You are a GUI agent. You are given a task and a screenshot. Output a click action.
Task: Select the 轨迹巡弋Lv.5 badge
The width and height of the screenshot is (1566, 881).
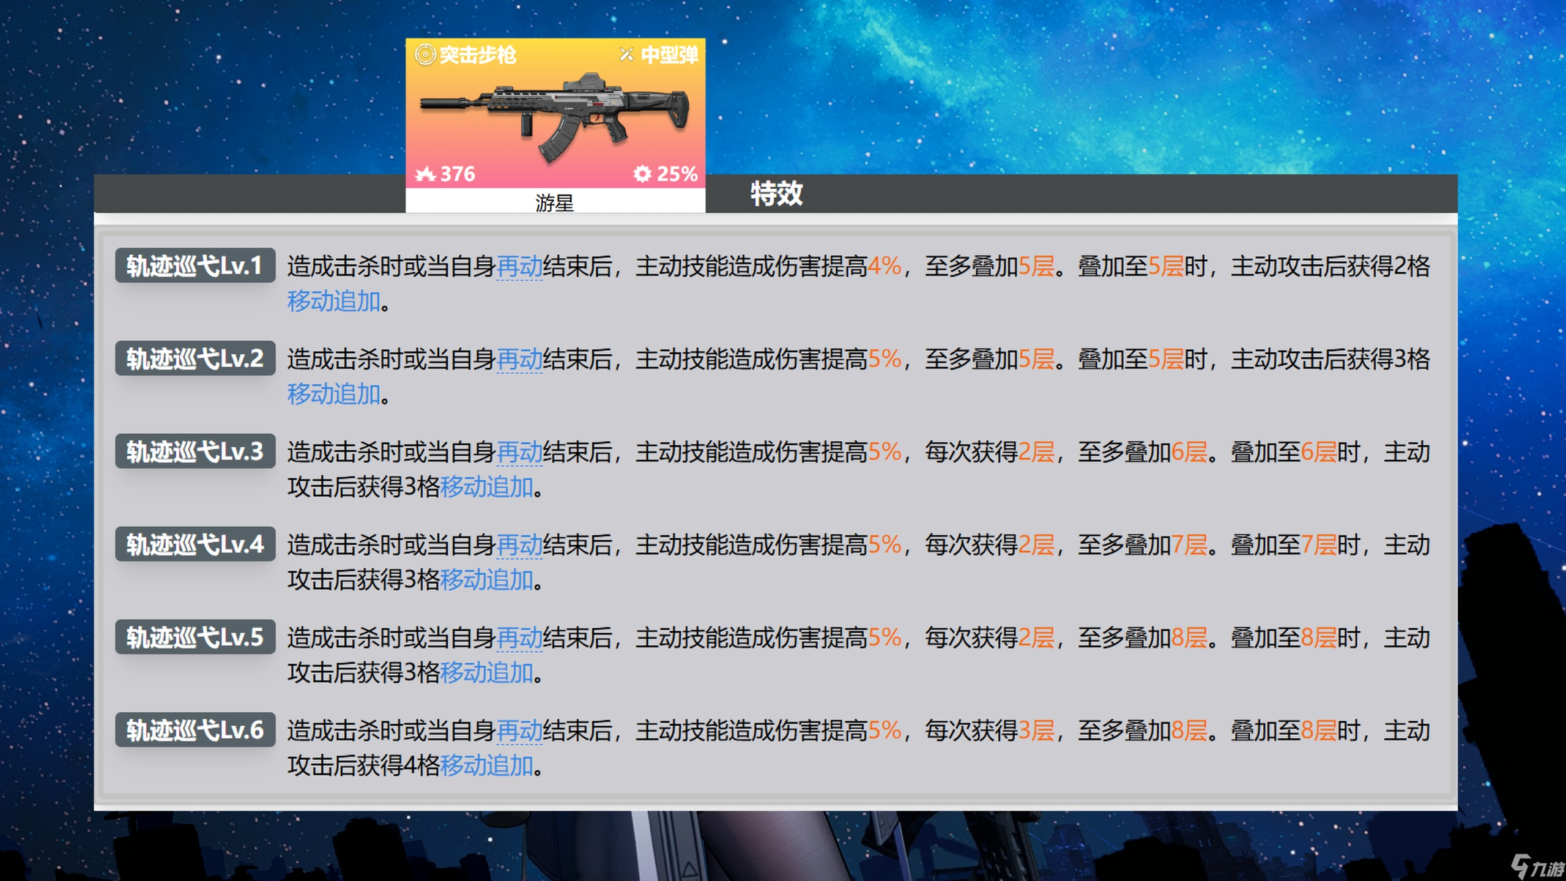195,638
